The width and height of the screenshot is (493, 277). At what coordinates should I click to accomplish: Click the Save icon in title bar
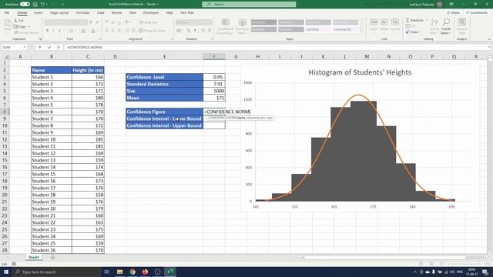(x=35, y=5)
